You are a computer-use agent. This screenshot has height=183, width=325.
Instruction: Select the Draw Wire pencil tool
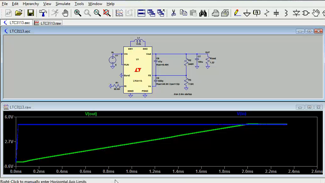(x=237, y=13)
